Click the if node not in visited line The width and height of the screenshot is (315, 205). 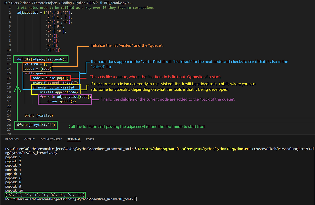[54, 87]
